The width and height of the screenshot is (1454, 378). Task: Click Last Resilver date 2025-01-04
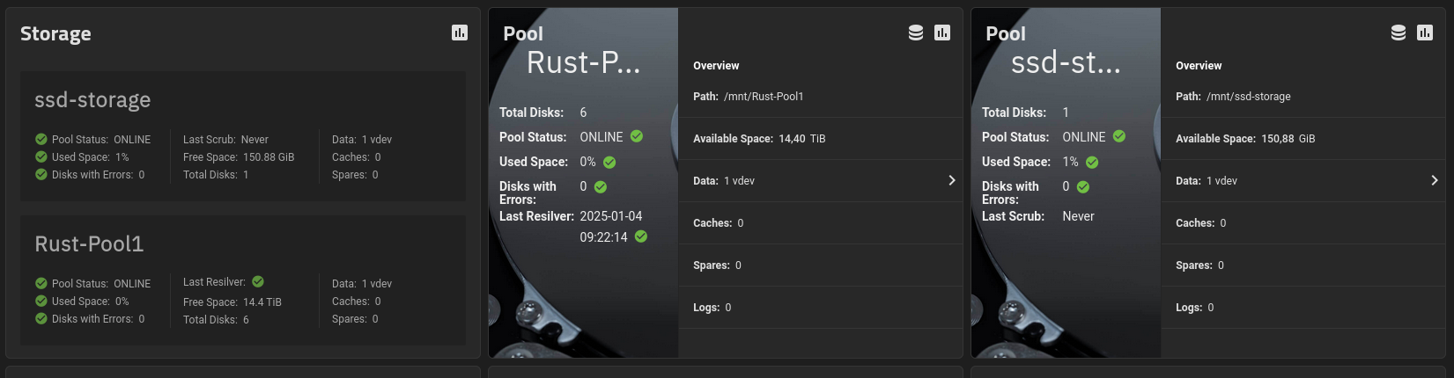tap(611, 216)
